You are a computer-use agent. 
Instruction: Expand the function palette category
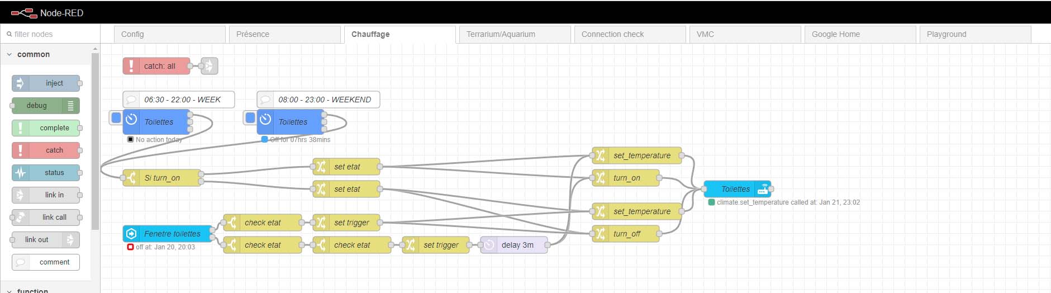(9, 290)
